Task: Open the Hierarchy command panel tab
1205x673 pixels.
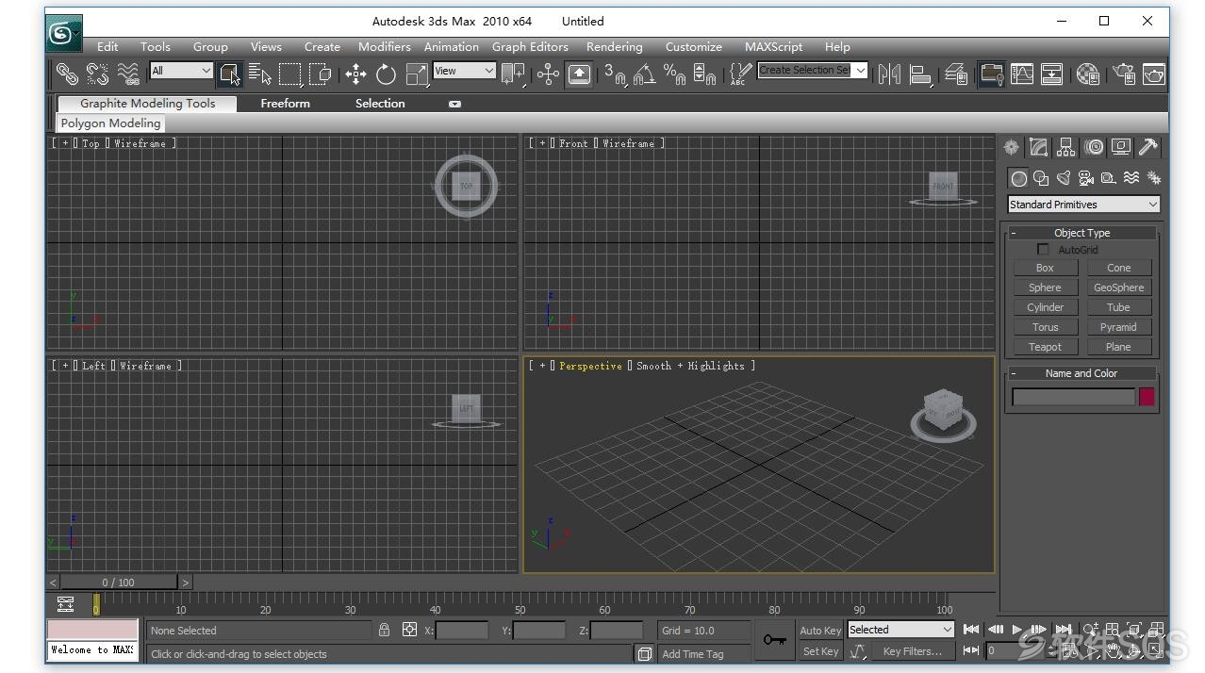Action: tap(1065, 147)
